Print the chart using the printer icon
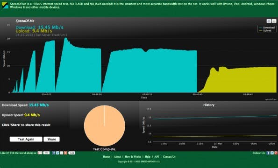This screenshot has height=168, width=278. (269, 21)
